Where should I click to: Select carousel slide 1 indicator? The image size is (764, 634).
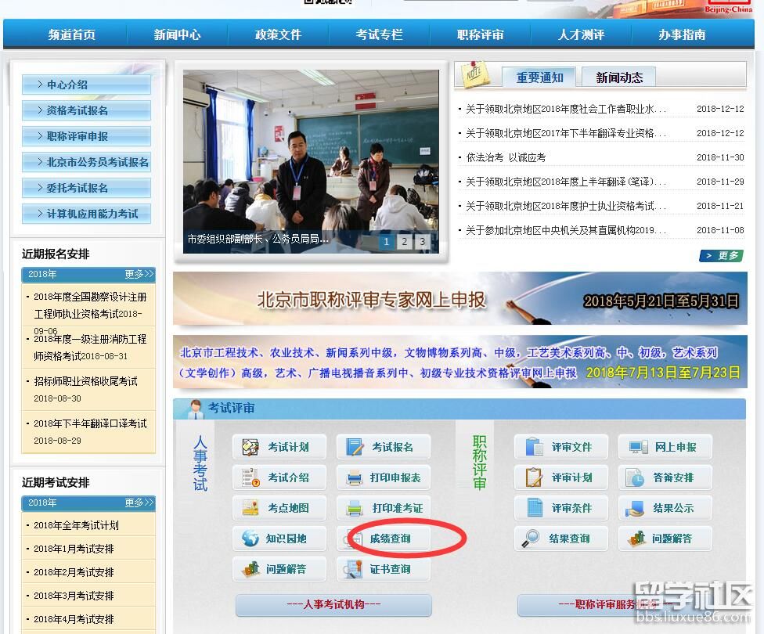386,242
